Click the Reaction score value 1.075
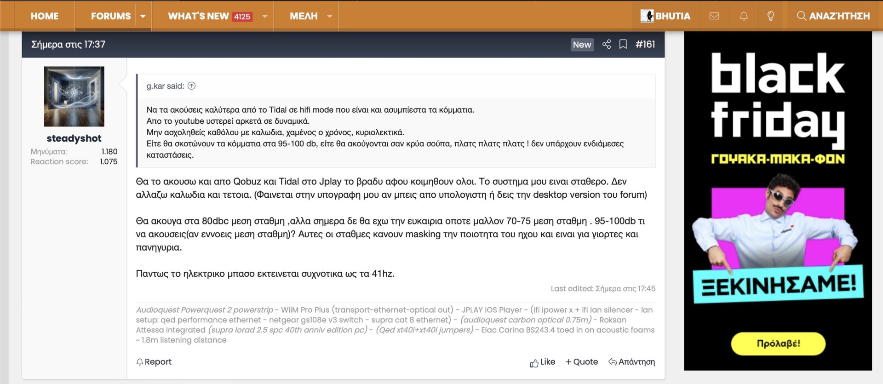This screenshot has width=883, height=384. coord(109,162)
